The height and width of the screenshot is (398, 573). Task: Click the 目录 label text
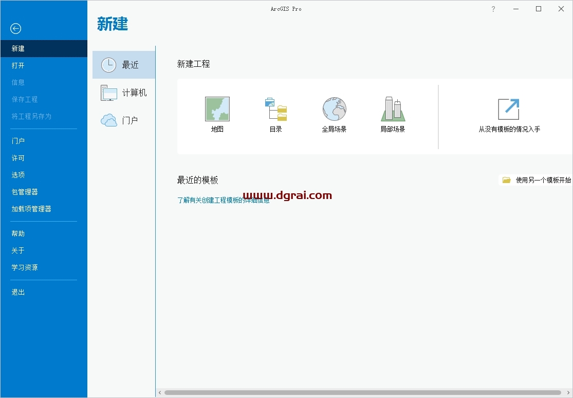coord(276,129)
